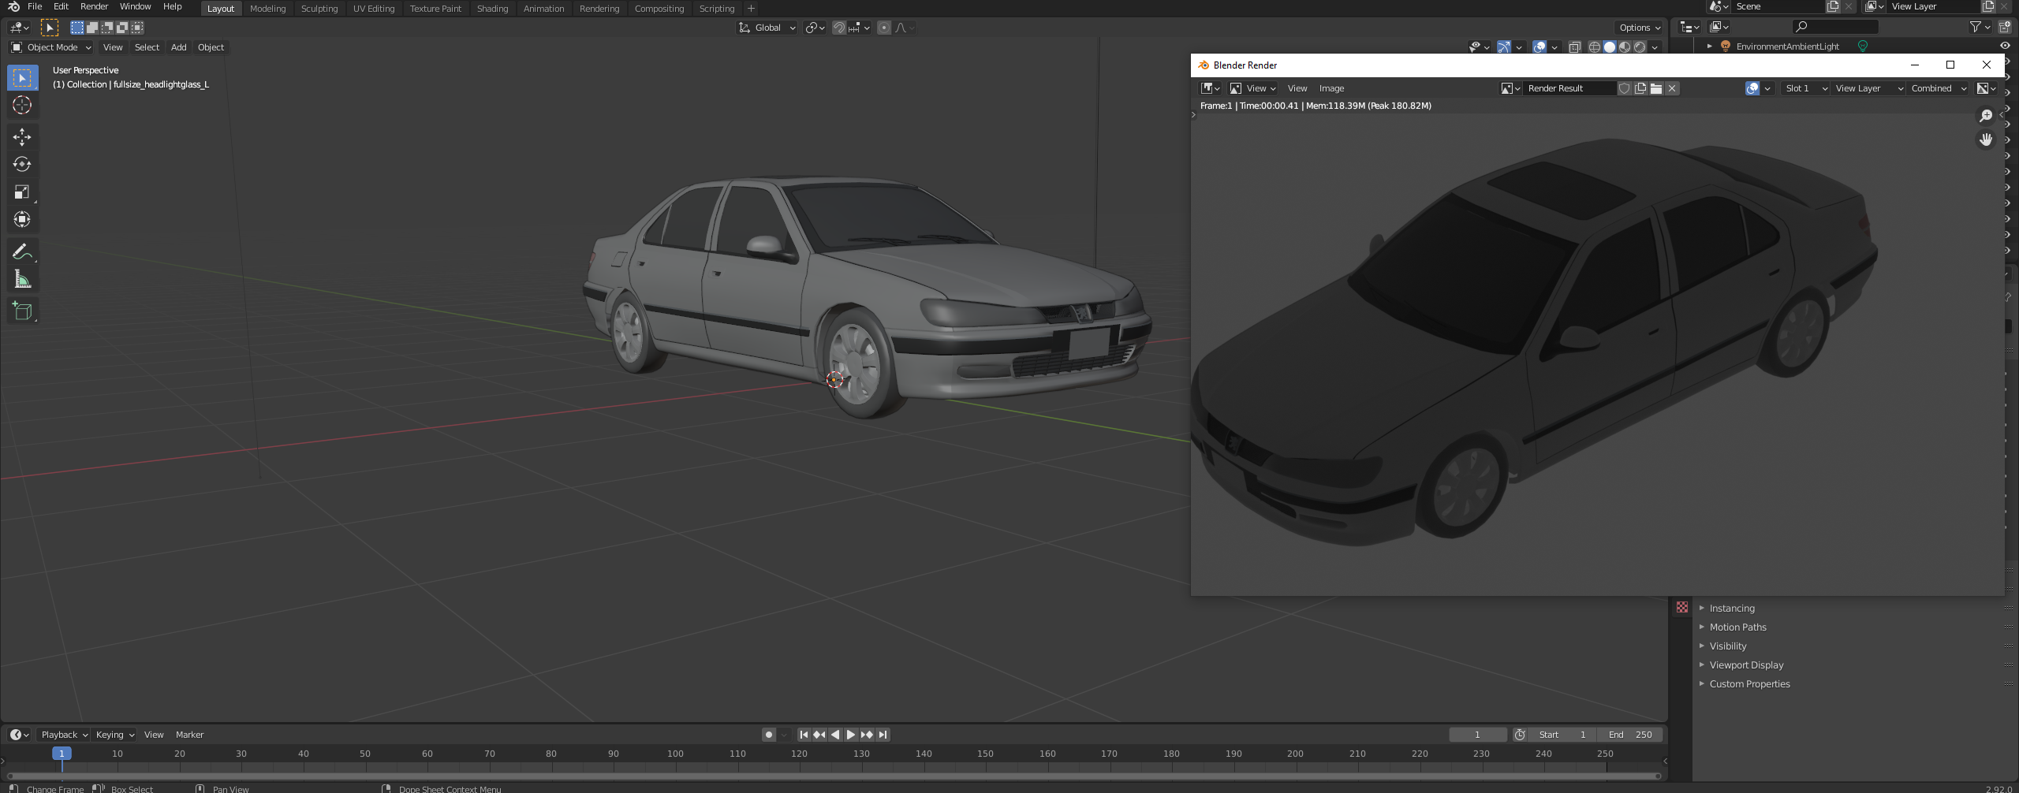Toggle auto keying record button
This screenshot has width=2019, height=793.
pos(769,735)
